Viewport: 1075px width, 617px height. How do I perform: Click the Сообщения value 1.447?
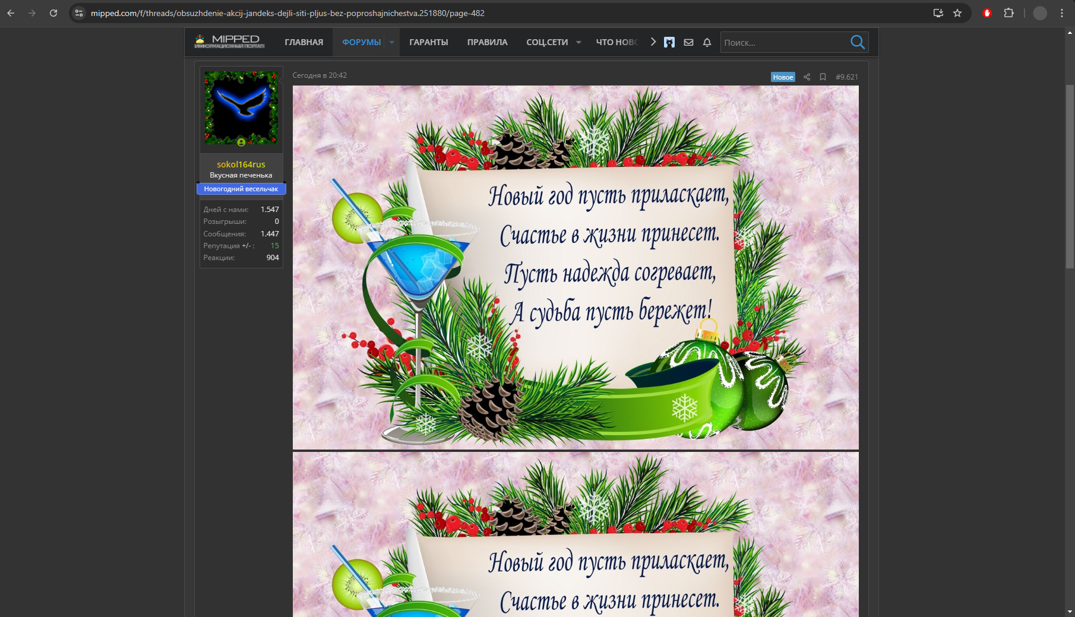(x=270, y=234)
